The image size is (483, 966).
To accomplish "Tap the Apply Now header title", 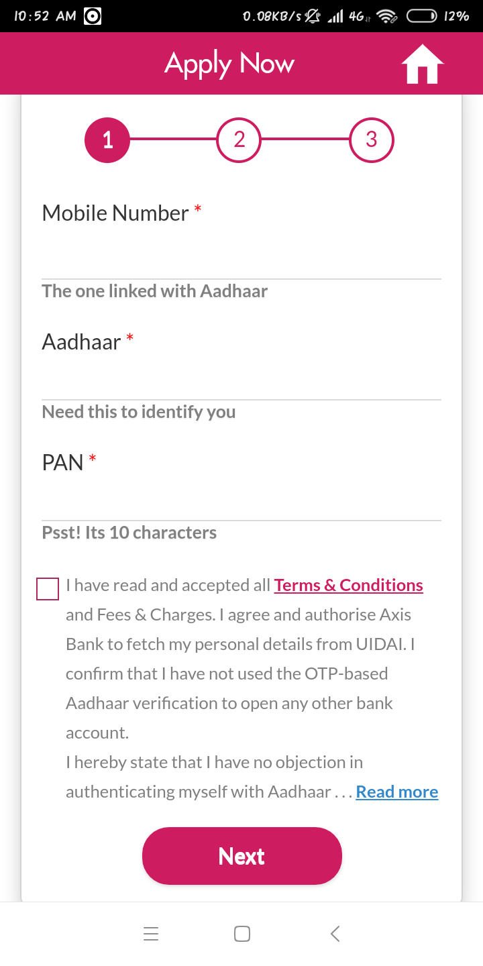I will click(229, 64).
